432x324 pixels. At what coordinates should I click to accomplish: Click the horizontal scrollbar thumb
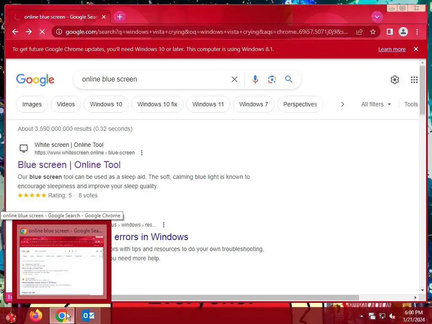coord(235,297)
